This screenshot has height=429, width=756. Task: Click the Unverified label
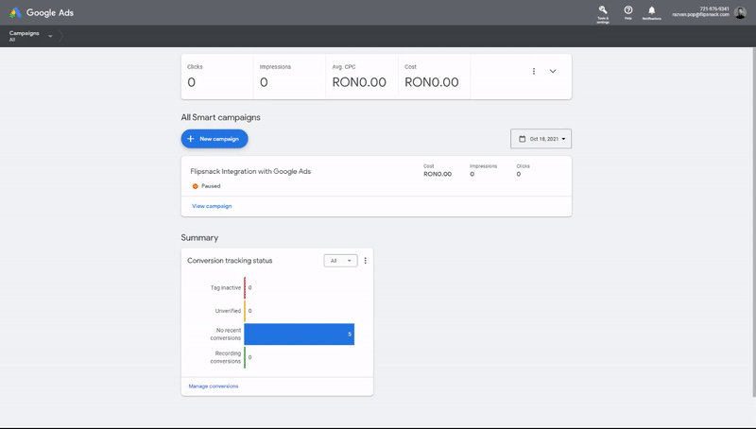pyautogui.click(x=228, y=311)
